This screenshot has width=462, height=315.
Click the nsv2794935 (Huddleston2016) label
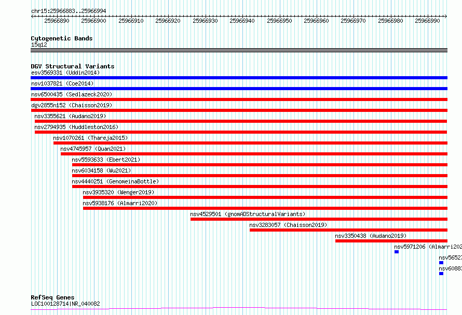click(x=76, y=127)
